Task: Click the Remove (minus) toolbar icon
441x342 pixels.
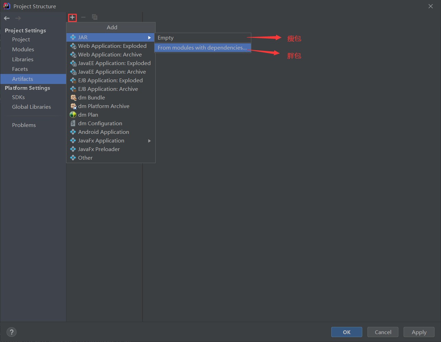Action: click(83, 17)
